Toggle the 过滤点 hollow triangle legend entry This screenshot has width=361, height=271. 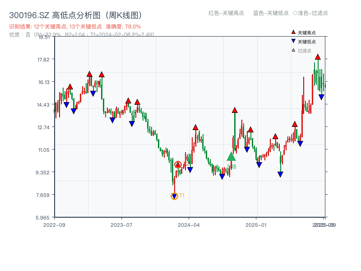click(301, 51)
